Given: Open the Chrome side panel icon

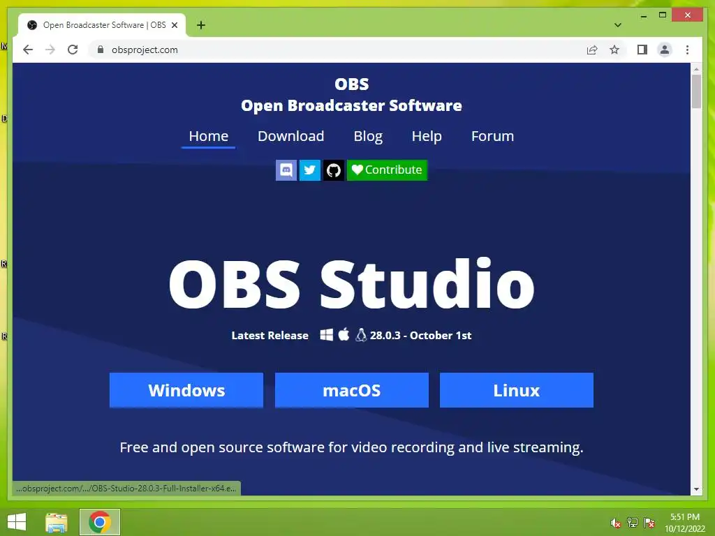Looking at the screenshot, I should (642, 50).
